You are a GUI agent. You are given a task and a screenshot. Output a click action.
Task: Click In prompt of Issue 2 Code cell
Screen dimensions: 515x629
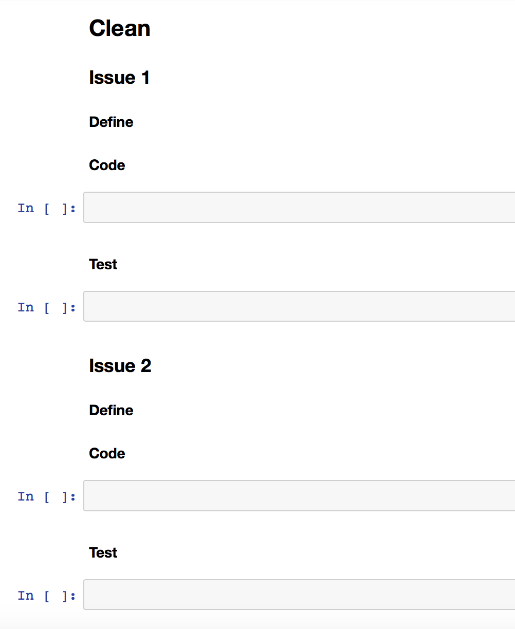(47, 496)
